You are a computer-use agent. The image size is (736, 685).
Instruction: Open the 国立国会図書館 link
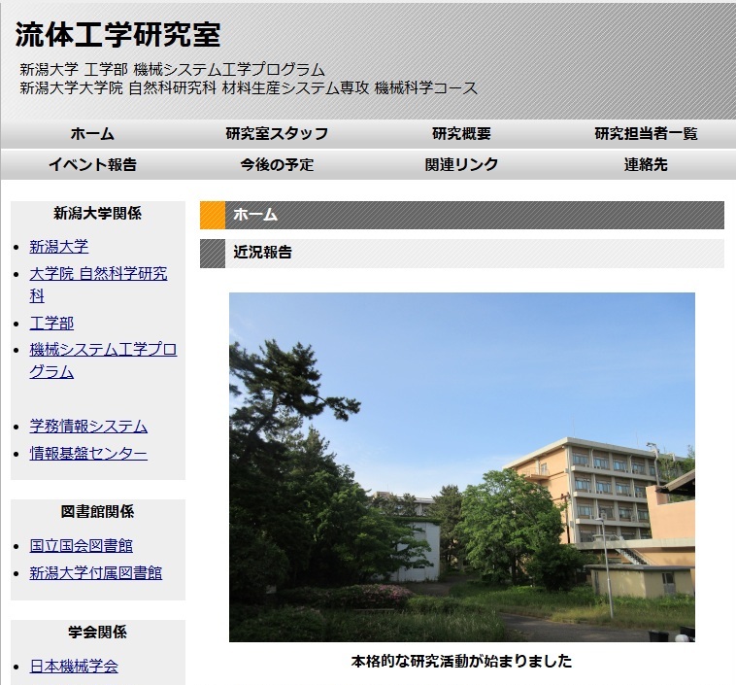pyautogui.click(x=82, y=545)
